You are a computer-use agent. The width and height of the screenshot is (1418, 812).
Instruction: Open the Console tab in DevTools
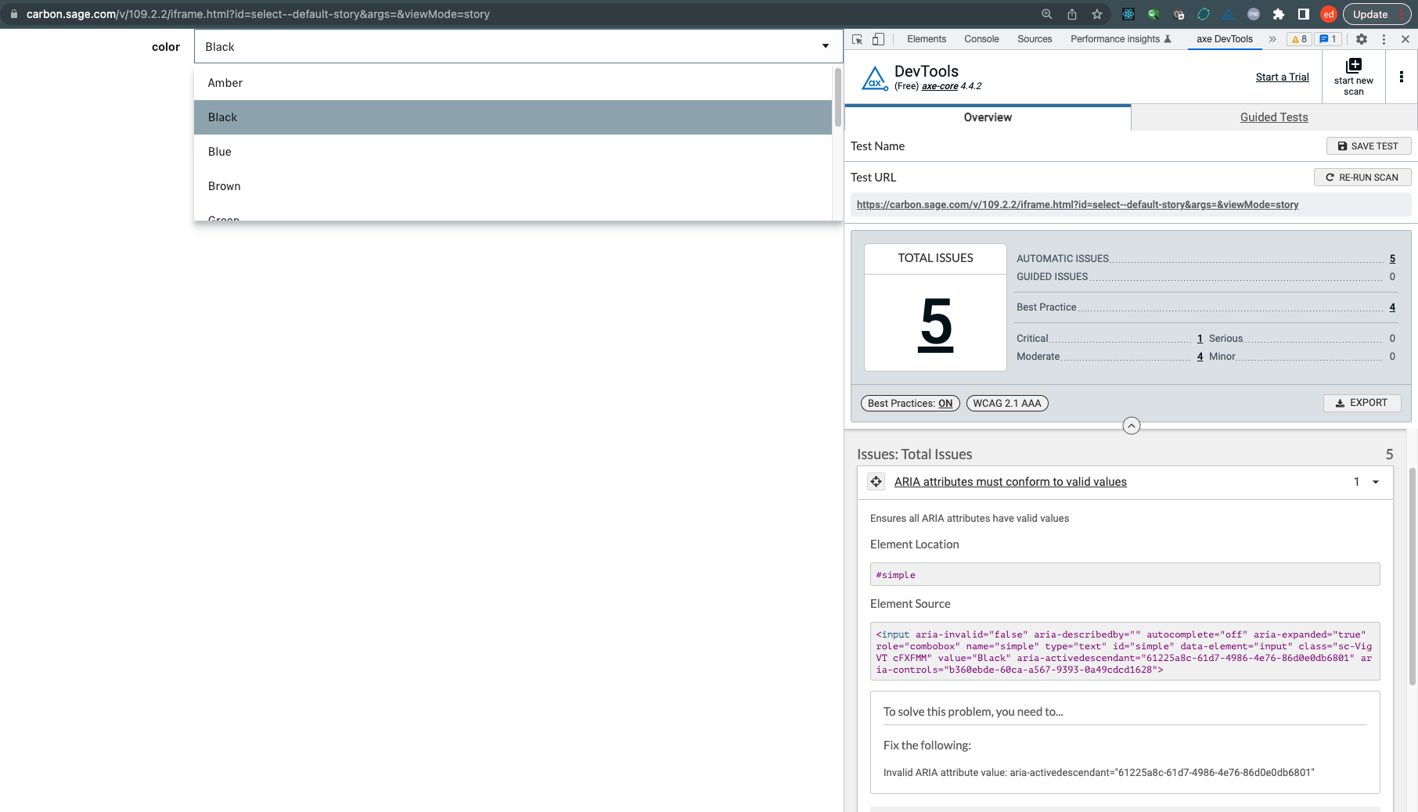[x=981, y=38]
